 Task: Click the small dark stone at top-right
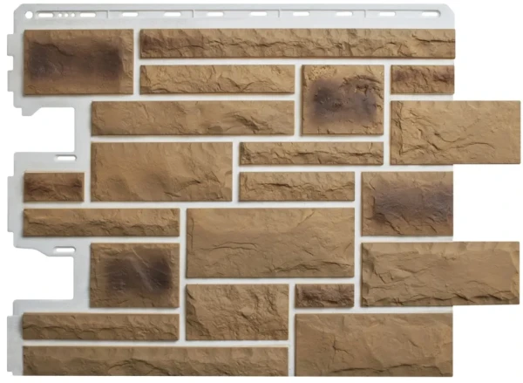pos(422,79)
